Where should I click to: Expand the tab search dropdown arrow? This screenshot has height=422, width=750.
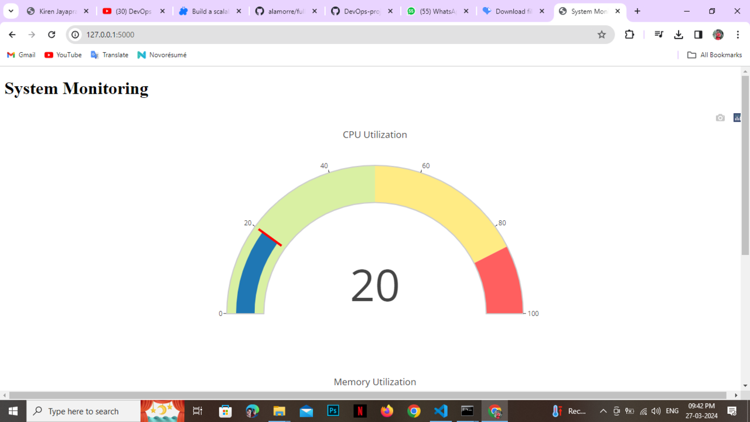tap(11, 11)
